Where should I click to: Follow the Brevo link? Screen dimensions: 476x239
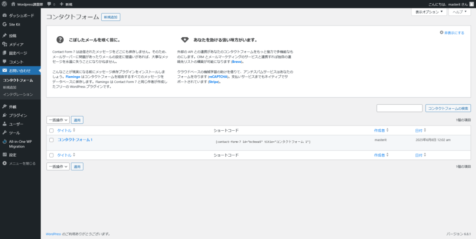tap(237, 62)
